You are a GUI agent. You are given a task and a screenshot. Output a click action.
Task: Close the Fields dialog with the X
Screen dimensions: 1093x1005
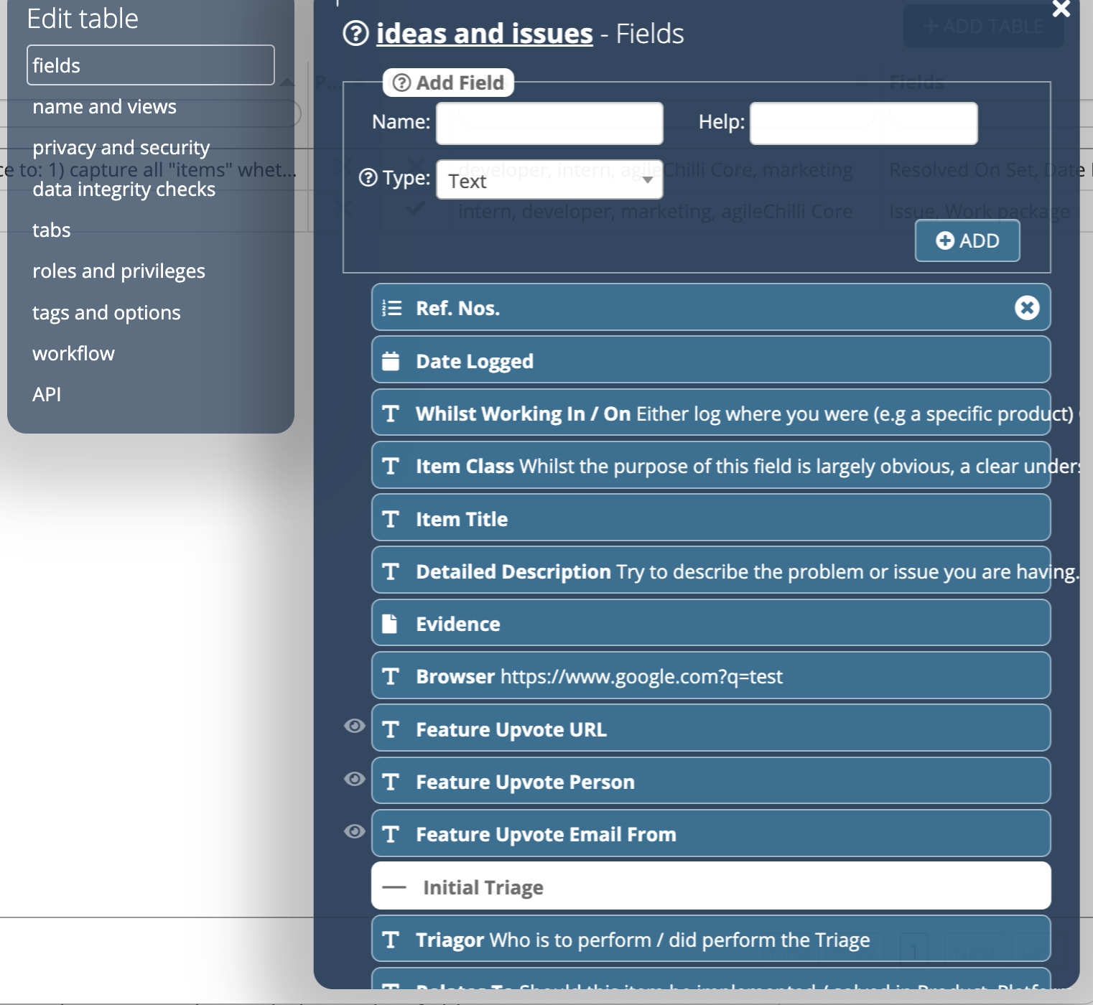click(1061, 8)
